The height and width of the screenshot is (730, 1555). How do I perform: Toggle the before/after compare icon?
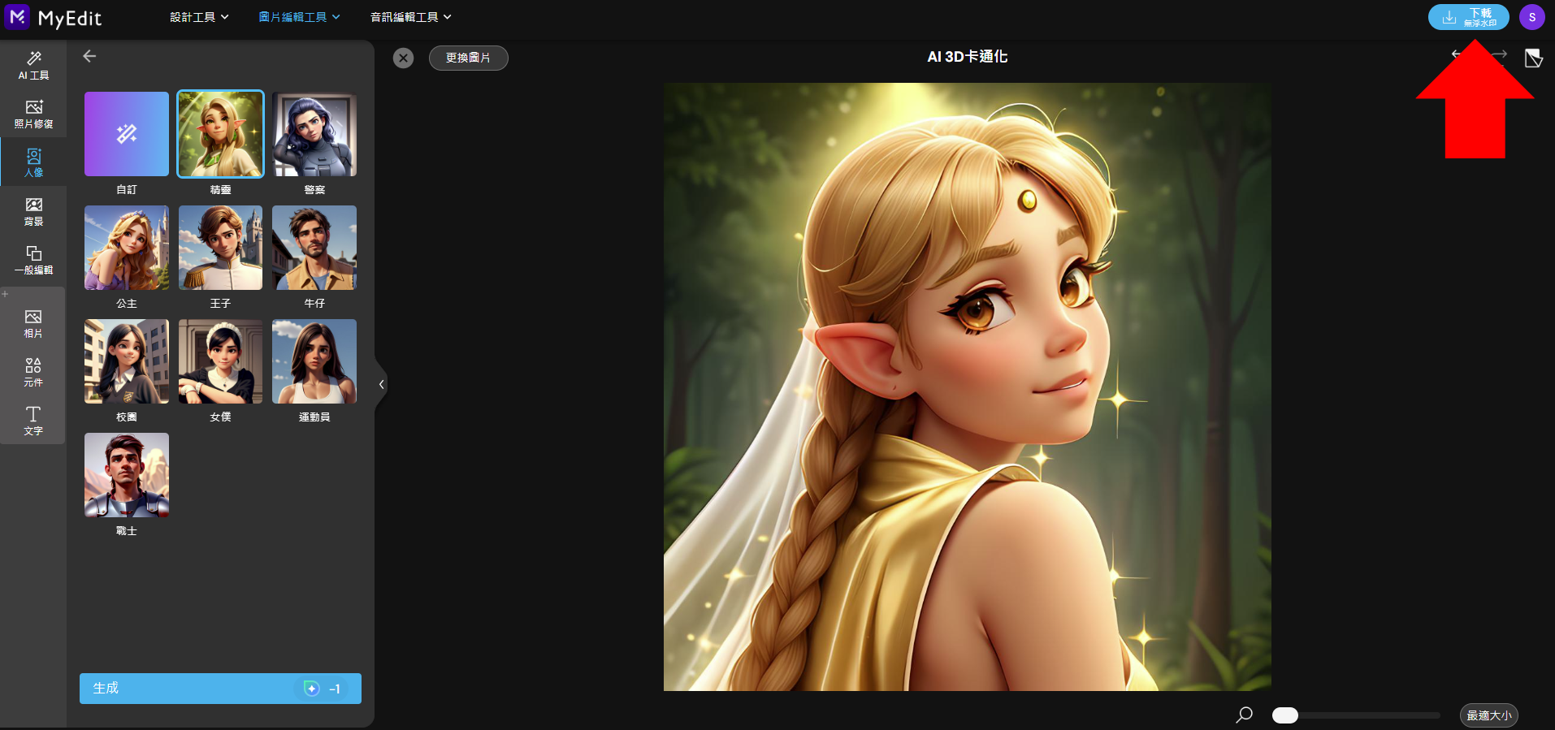1533,58
